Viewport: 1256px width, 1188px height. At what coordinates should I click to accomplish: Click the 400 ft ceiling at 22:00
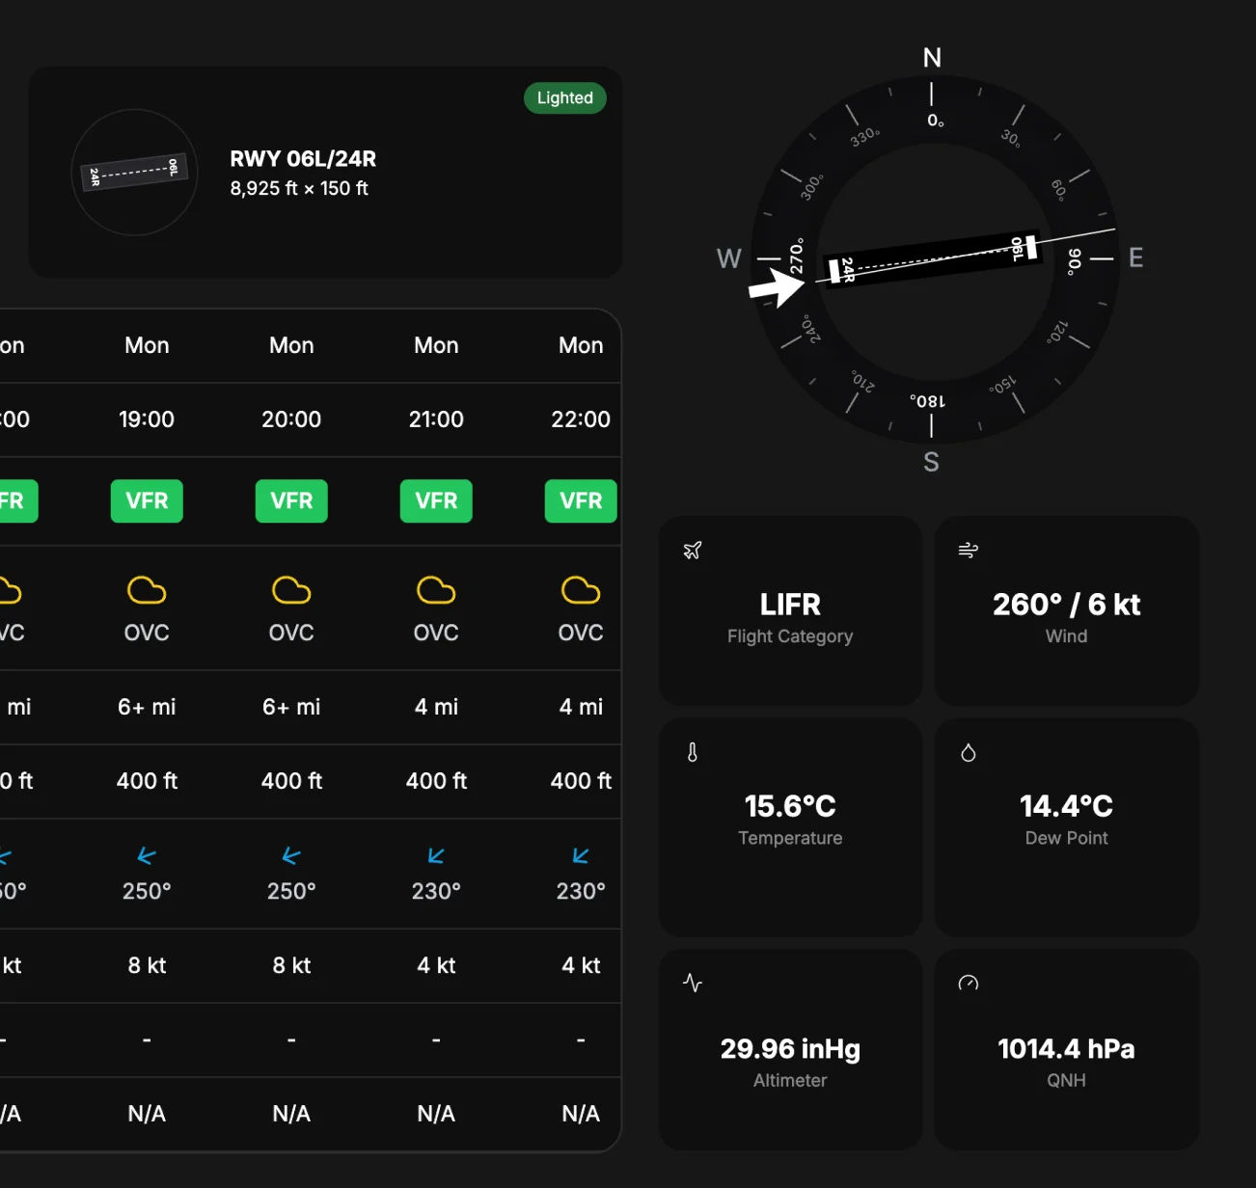point(581,781)
